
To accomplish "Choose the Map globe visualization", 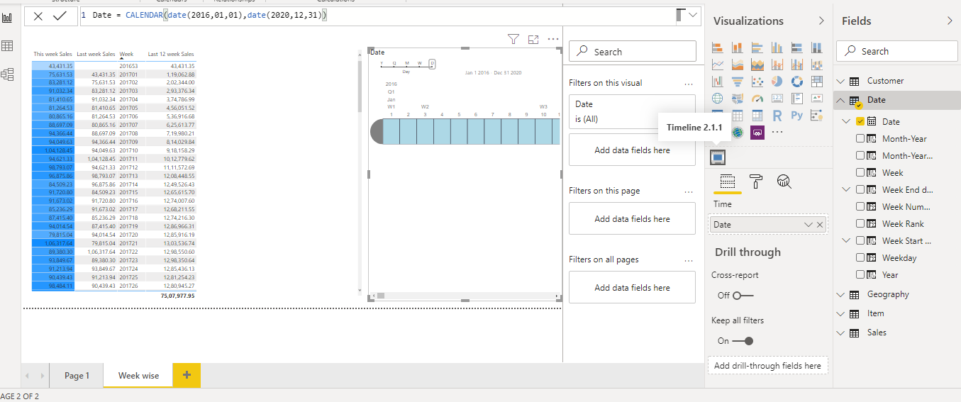I will 718,99.
